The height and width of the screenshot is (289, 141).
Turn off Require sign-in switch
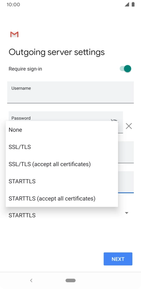pyautogui.click(x=125, y=69)
